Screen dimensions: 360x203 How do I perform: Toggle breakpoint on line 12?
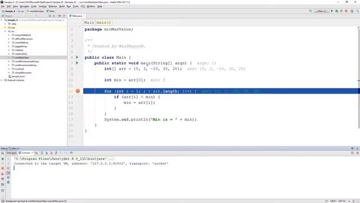point(78,91)
